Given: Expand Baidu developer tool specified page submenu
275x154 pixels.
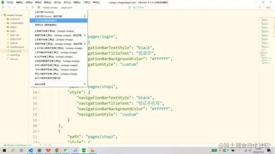Looking at the screenshot, I should 58,44.
